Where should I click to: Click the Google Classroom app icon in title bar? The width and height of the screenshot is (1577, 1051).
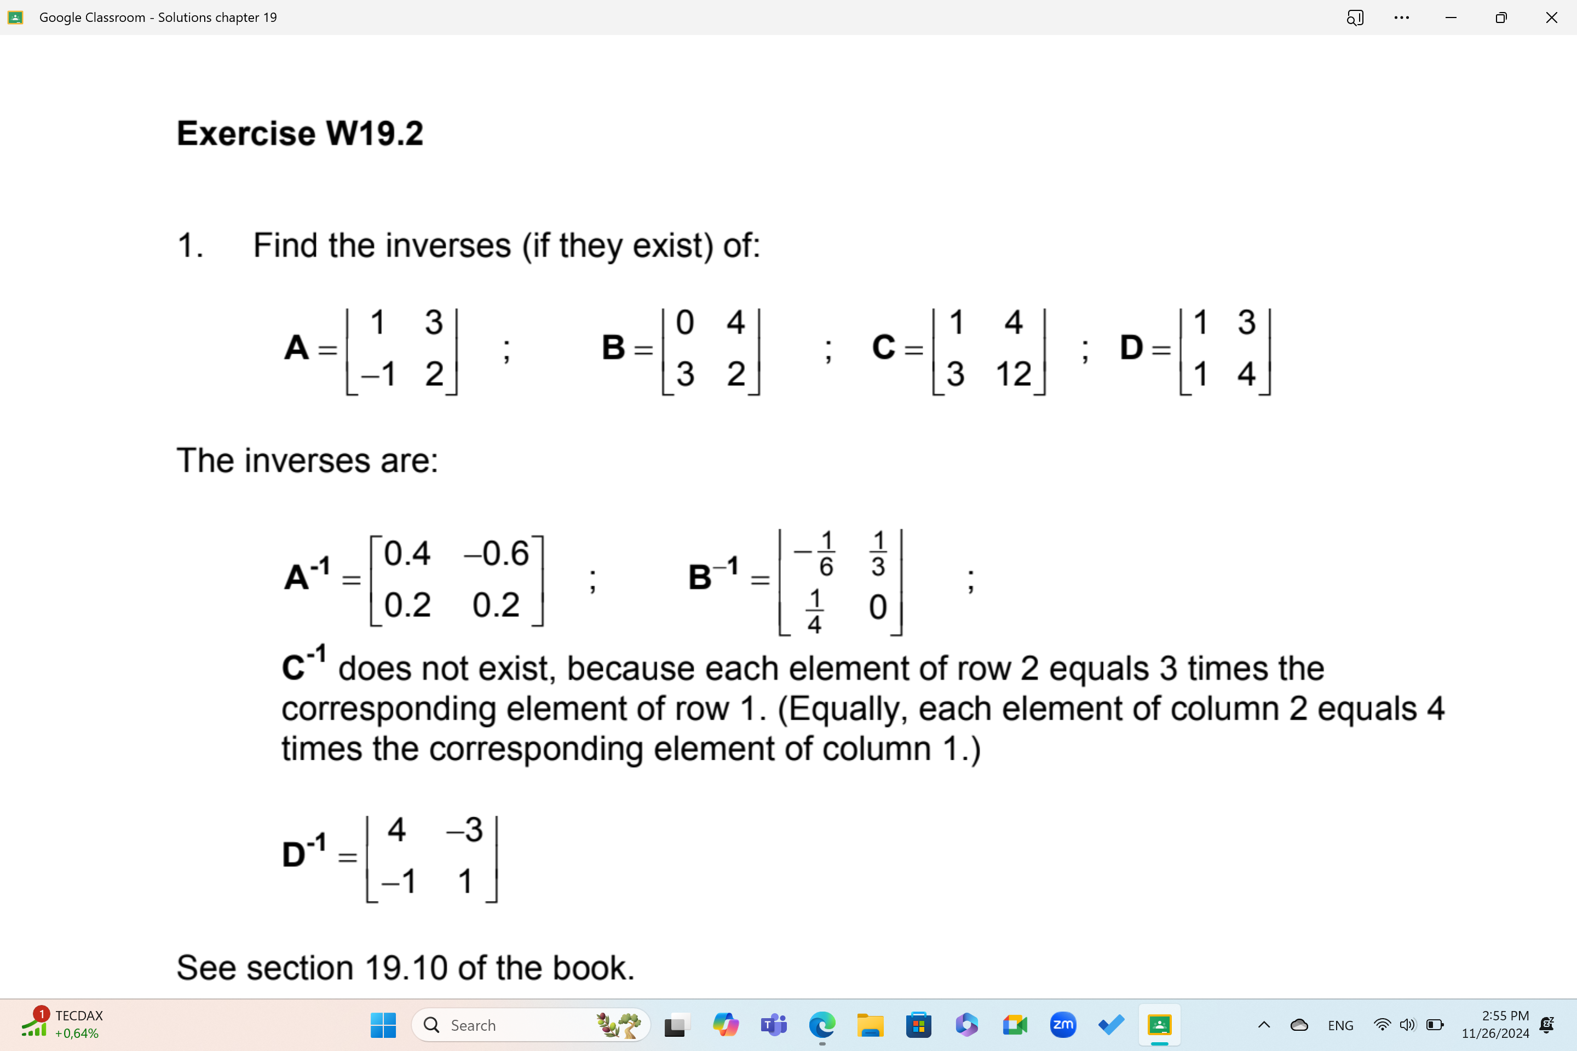15,18
